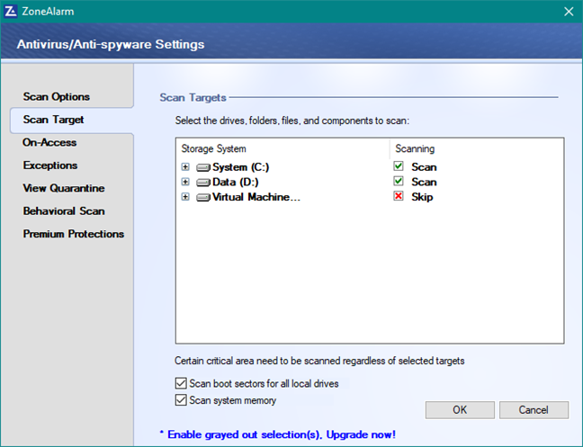Click the Scan text for System (C:)
This screenshot has width=583, height=447.
click(x=424, y=167)
